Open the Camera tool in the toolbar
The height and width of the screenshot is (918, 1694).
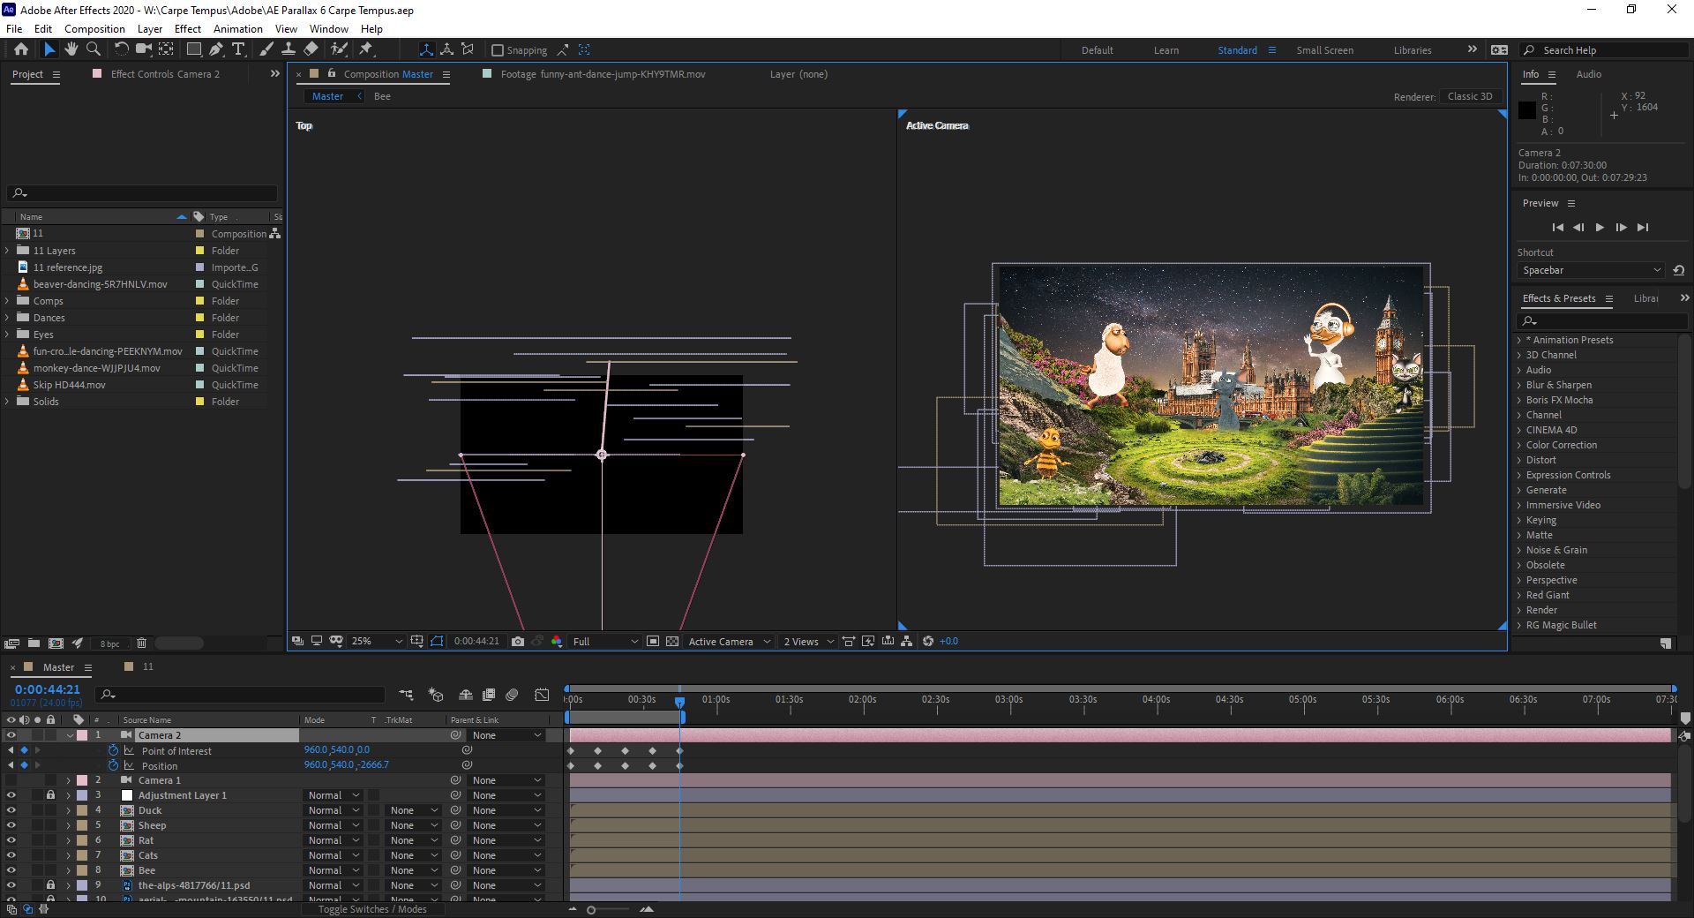pos(144,50)
